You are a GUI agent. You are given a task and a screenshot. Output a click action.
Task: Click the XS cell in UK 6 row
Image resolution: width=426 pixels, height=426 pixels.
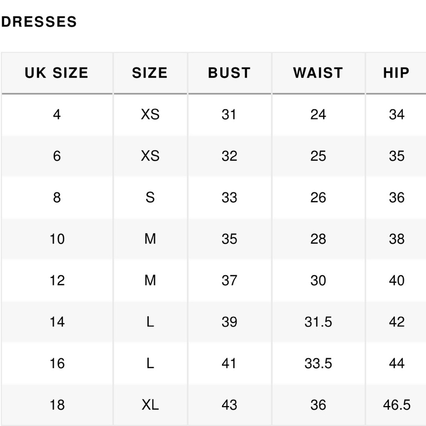point(150,156)
